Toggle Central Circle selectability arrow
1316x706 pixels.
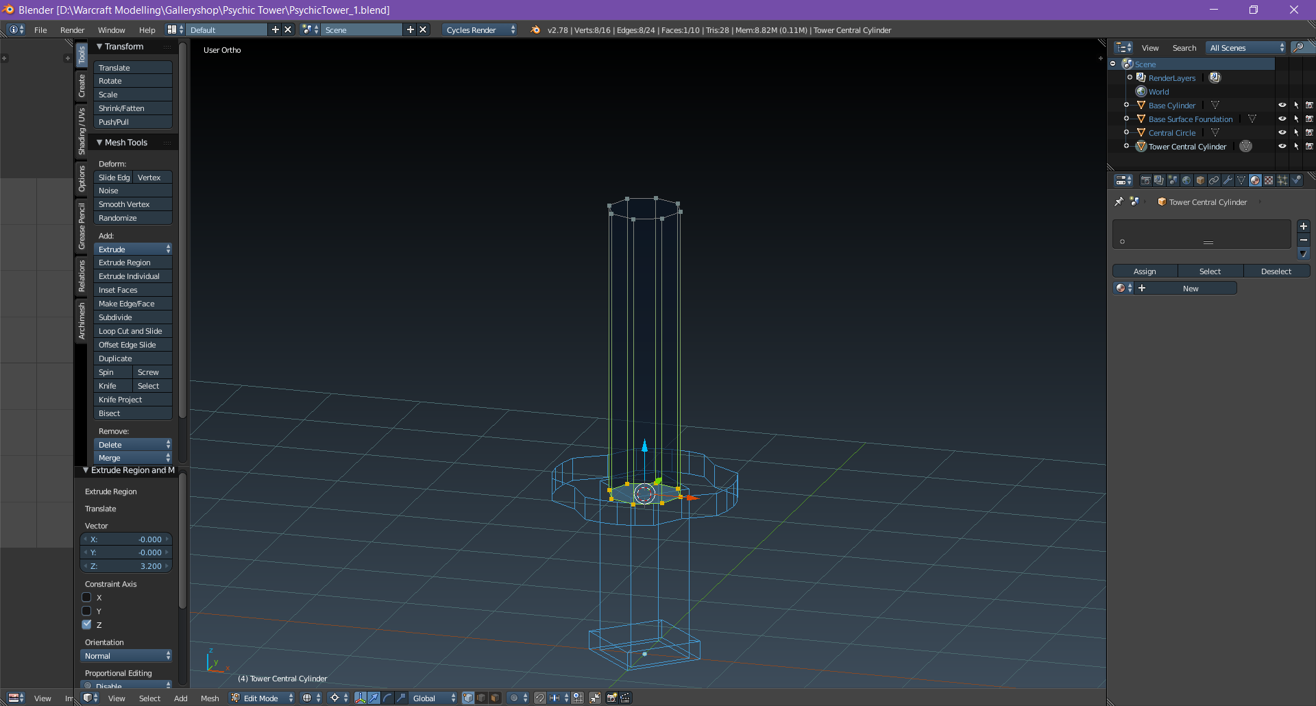pyautogui.click(x=1296, y=132)
